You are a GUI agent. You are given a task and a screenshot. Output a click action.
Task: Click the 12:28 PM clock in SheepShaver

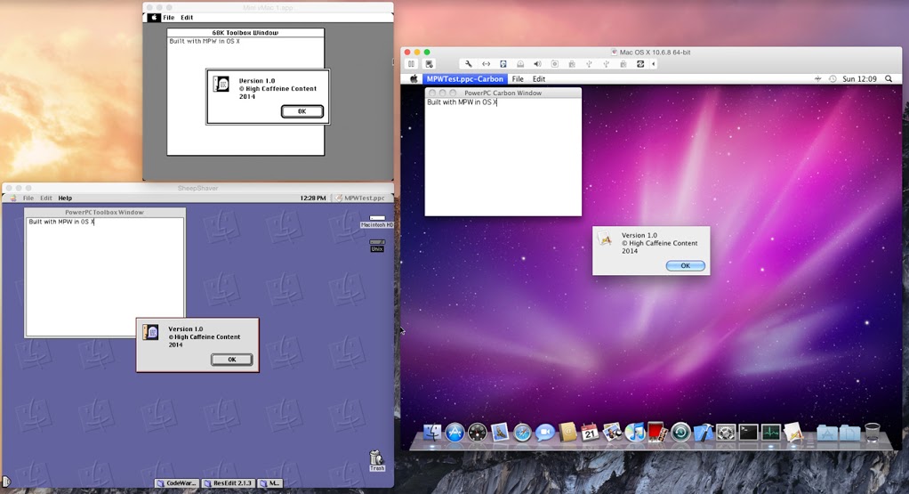click(313, 198)
